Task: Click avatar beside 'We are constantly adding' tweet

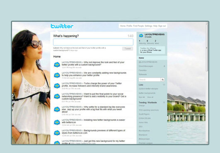Action: (57, 75)
